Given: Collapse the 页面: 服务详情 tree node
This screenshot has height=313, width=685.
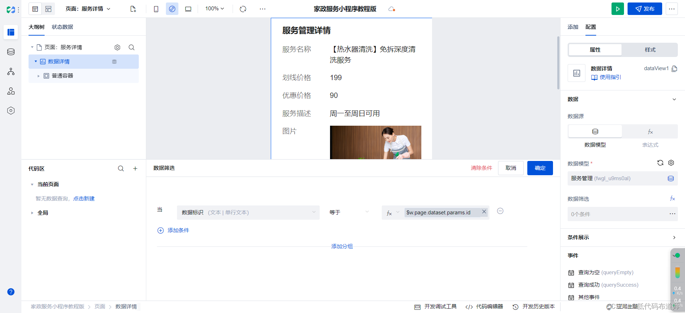Looking at the screenshot, I should tap(32, 47).
